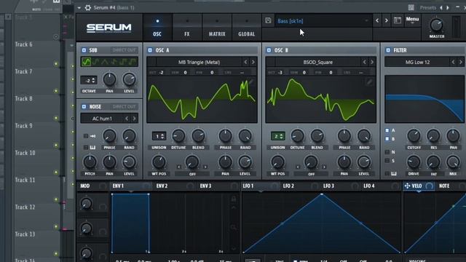The width and height of the screenshot is (466, 262).
Task: Select next filter type arrow
Action: [461, 62]
